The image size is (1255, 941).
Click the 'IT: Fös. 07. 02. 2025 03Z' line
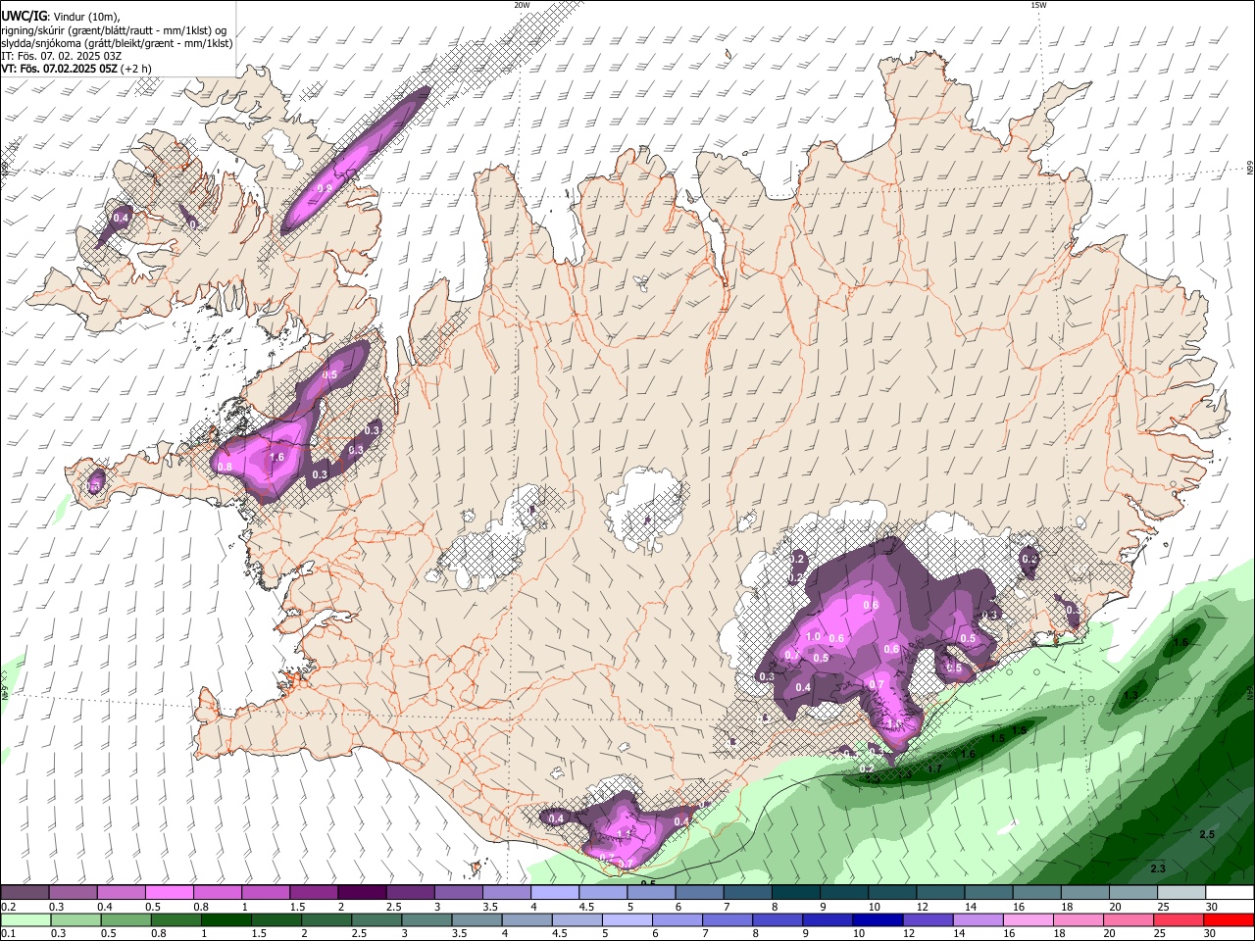click(61, 56)
